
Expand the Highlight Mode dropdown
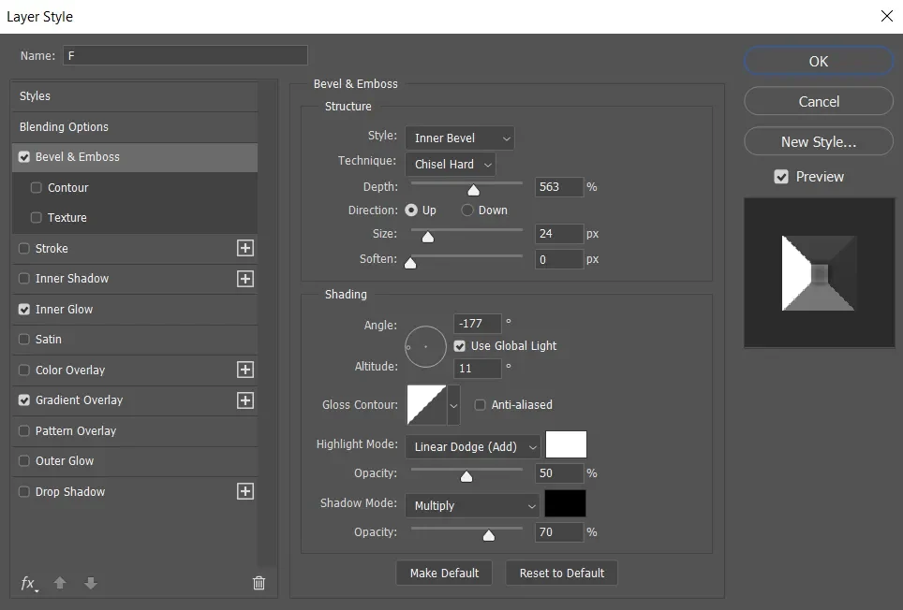[x=472, y=447]
